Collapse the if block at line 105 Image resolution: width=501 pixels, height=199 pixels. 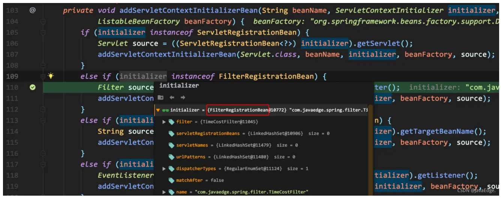(x=43, y=32)
